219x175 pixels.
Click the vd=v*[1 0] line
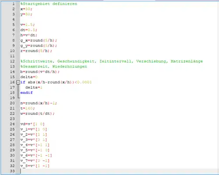point(32,124)
